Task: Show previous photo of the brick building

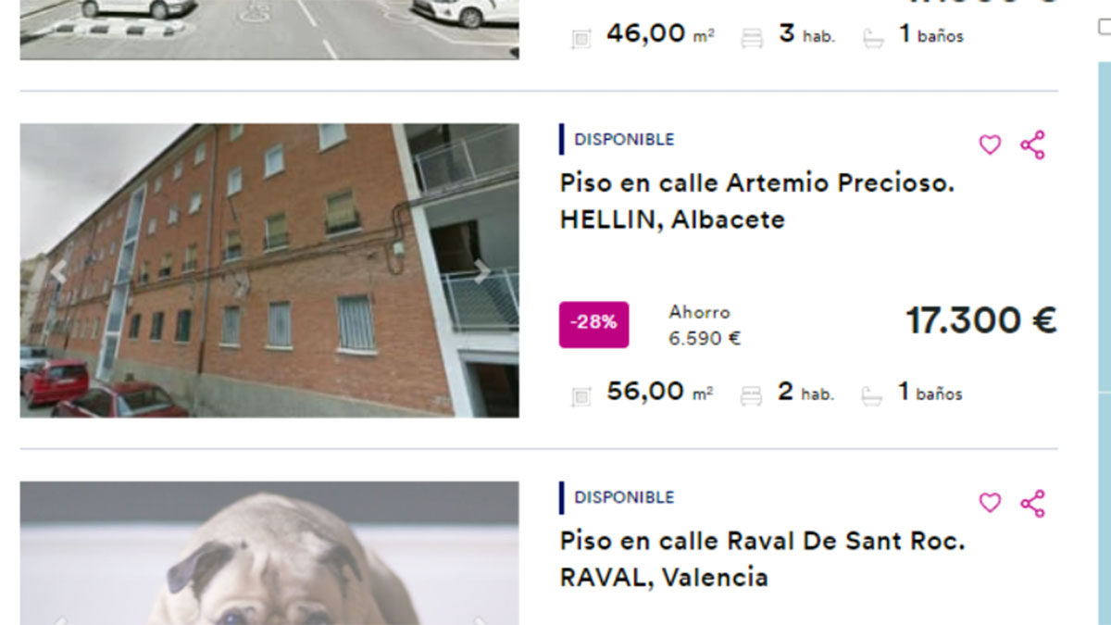Action: click(58, 271)
